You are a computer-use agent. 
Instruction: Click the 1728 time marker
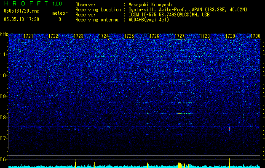point(205,36)
